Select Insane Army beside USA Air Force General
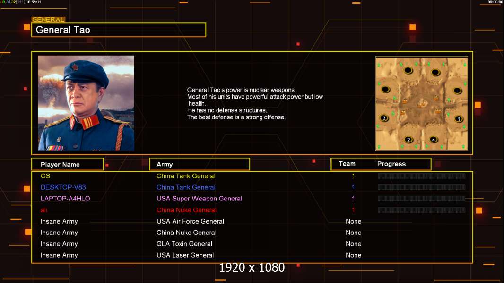The width and height of the screenshot is (504, 283). [59, 222]
